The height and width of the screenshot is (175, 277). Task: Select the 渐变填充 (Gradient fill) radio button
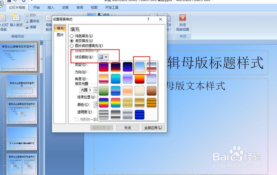click(72, 40)
